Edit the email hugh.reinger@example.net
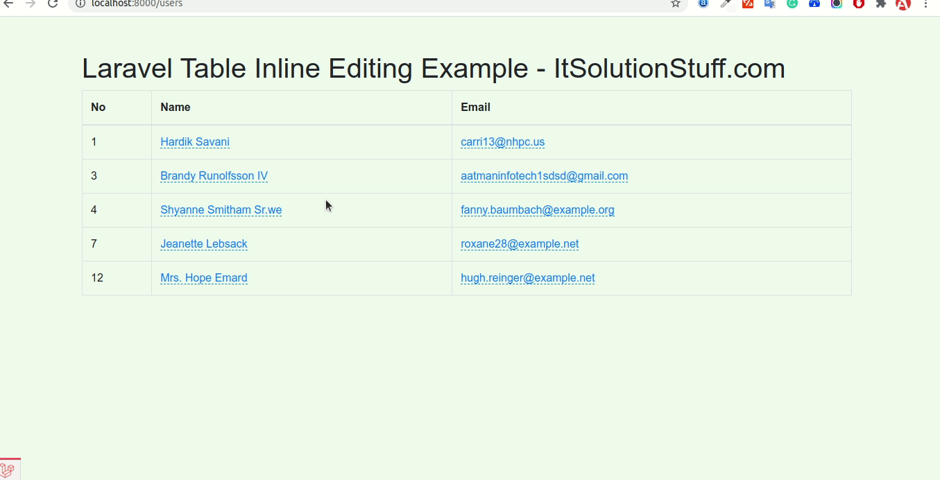This screenshot has height=480, width=940. pyautogui.click(x=528, y=277)
